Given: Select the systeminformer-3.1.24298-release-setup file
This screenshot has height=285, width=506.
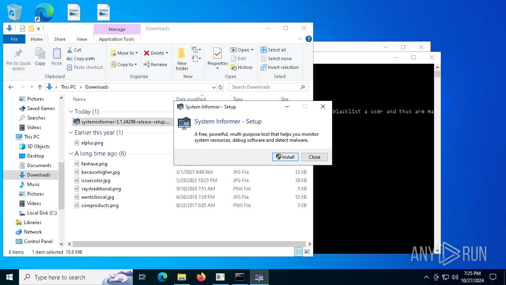Looking at the screenshot, I should pos(122,122).
